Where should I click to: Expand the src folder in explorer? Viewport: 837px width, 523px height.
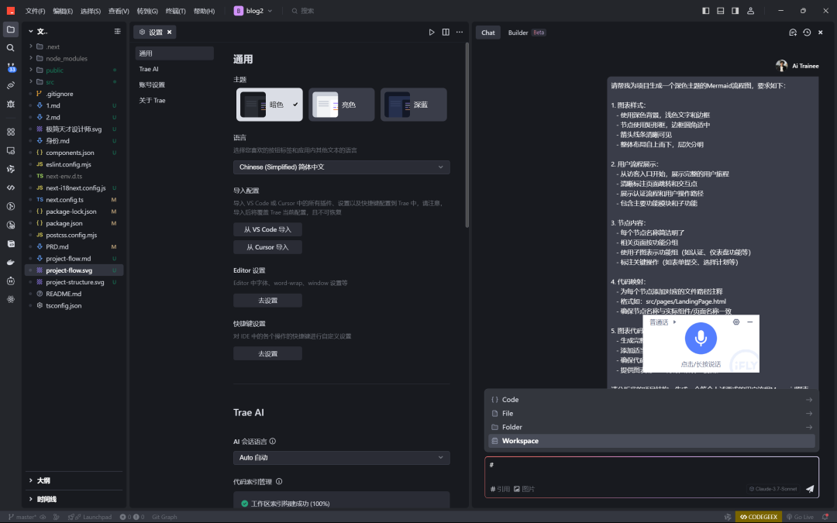coord(50,82)
